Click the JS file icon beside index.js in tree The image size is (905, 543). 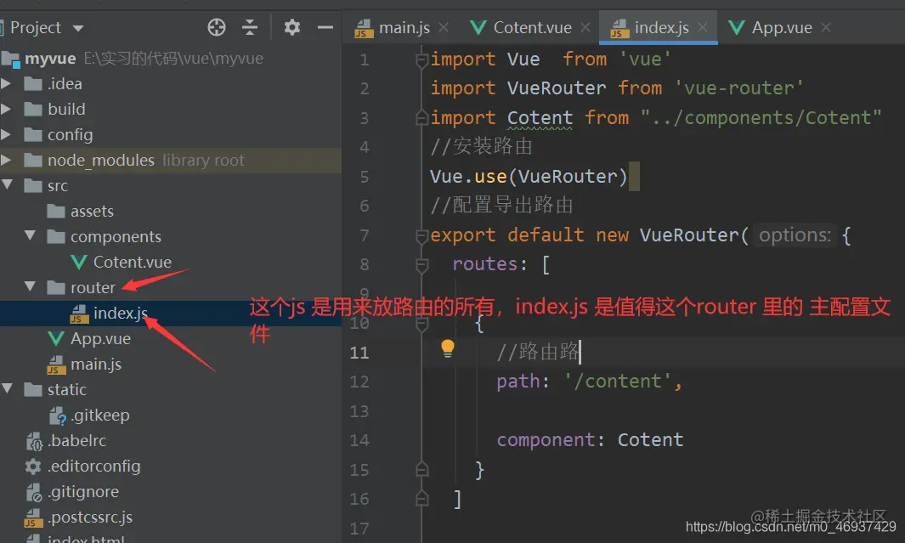(x=79, y=313)
